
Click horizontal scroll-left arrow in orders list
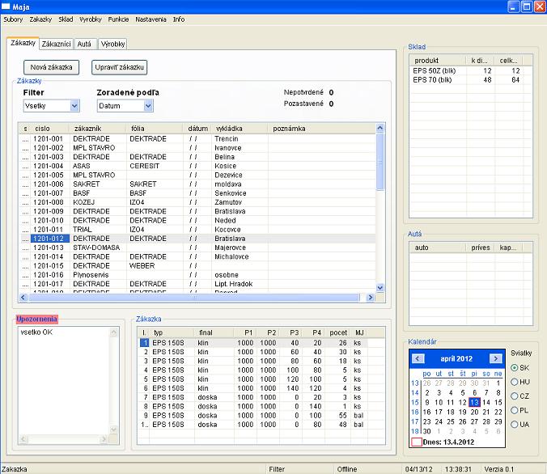tap(23, 297)
